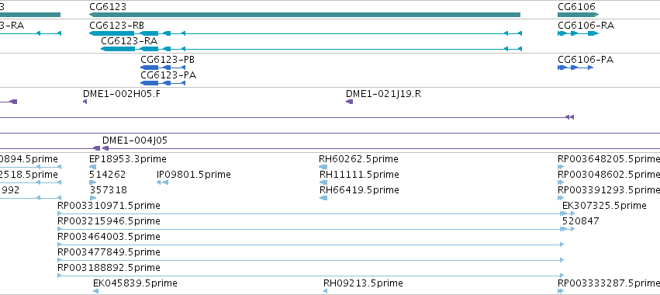Select the RH09213.5prime EST marker
The height and width of the screenshot is (295, 660).
click(326, 291)
